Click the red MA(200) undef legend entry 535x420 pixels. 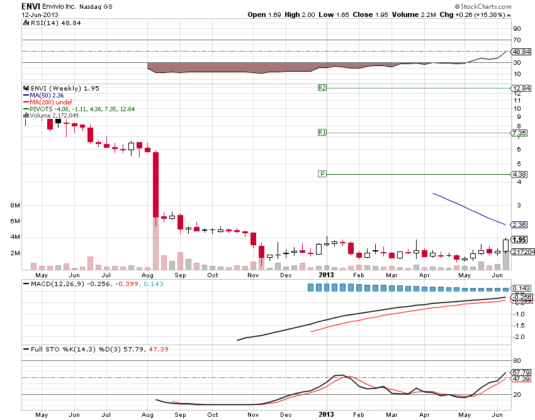coord(48,102)
